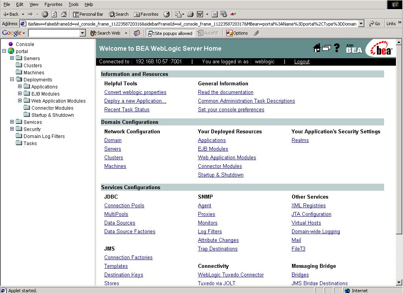Expand the Applications tree node
Viewport: 403px width, 293px height.
20,86
